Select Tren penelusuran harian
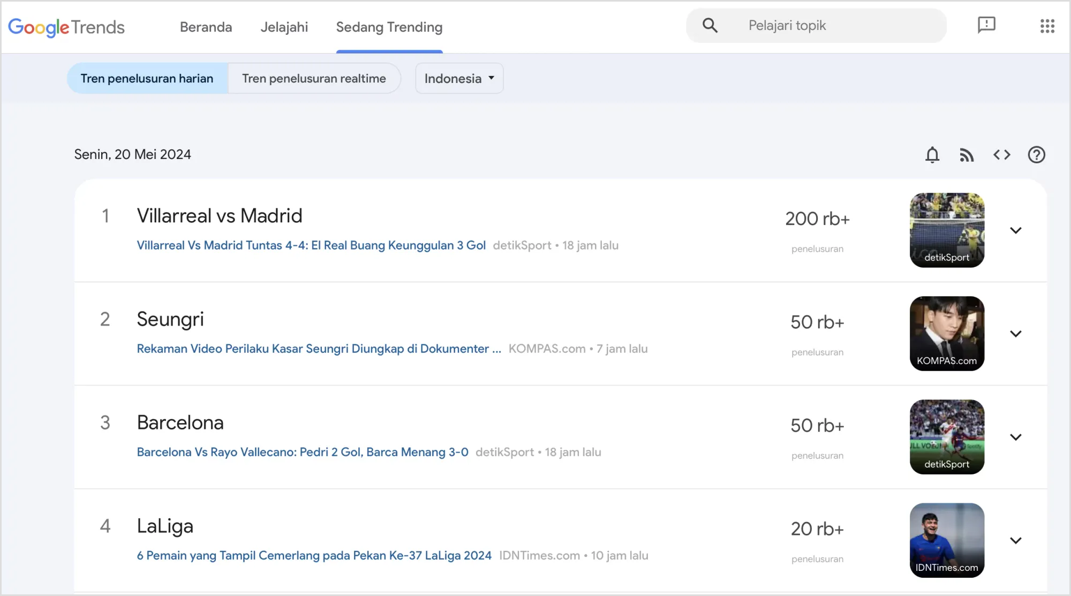 click(x=147, y=78)
